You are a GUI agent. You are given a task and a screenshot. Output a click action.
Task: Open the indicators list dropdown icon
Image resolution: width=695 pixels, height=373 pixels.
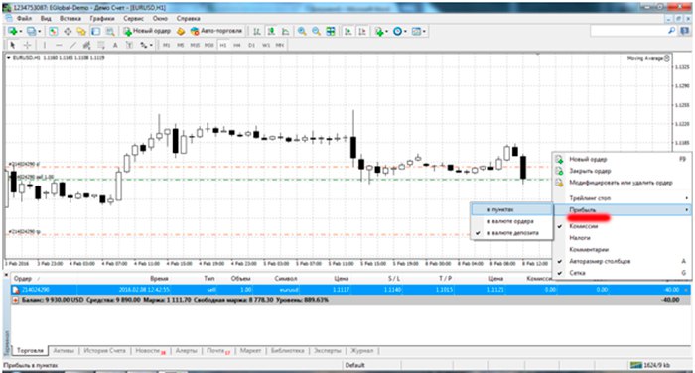click(x=381, y=31)
